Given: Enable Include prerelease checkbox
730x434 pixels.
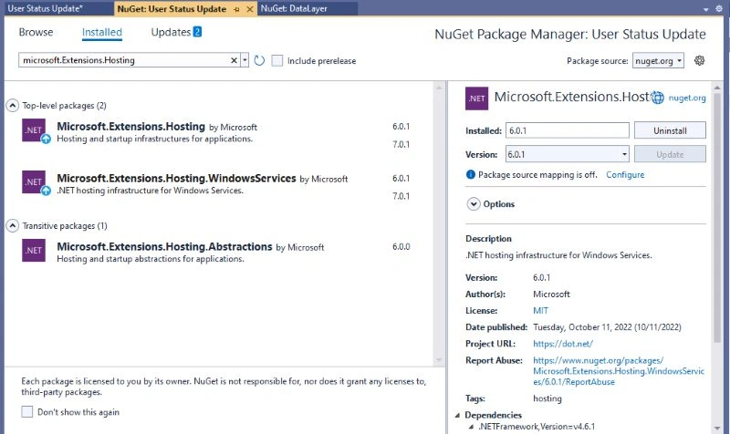Looking at the screenshot, I should coord(277,60).
